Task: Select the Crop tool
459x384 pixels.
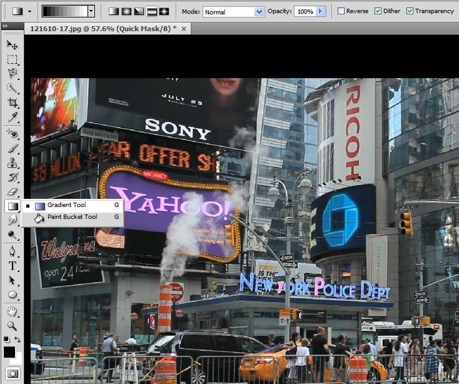Action: point(12,103)
